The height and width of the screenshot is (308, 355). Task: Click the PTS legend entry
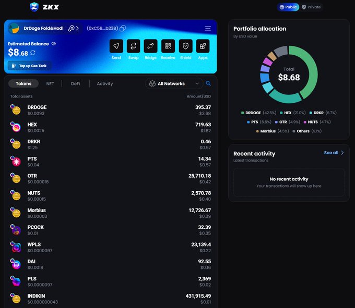point(259,122)
